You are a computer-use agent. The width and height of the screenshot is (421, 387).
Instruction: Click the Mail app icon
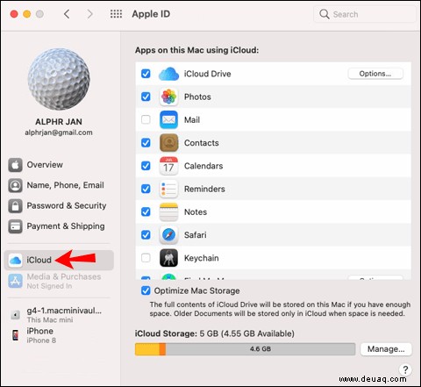click(168, 119)
